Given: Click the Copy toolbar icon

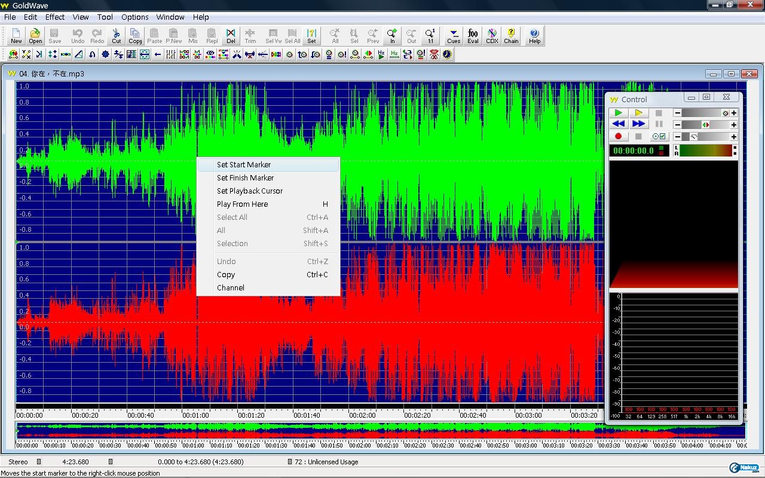Looking at the screenshot, I should point(135,36).
